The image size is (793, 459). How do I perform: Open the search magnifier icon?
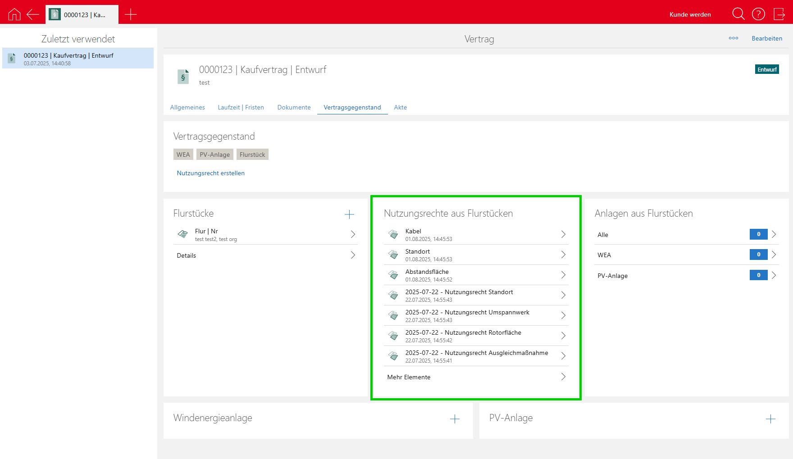coord(738,14)
